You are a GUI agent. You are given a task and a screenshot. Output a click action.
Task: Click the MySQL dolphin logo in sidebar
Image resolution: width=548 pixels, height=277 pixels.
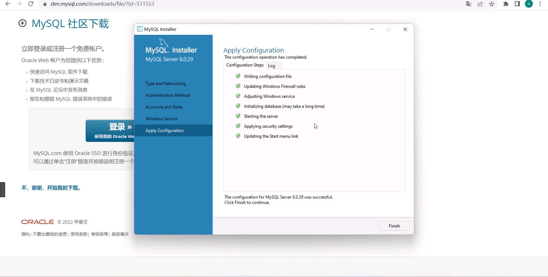pyautogui.click(x=164, y=42)
